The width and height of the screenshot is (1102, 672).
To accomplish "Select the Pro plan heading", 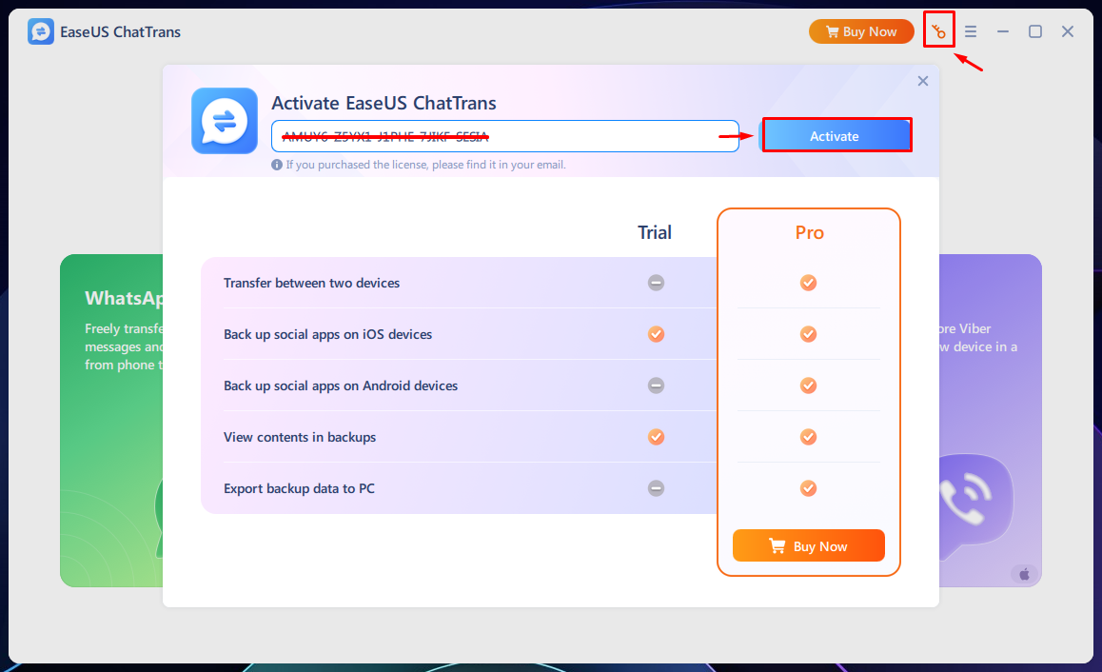I will (809, 232).
